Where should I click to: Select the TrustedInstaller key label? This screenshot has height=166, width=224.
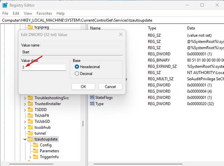[48, 104]
